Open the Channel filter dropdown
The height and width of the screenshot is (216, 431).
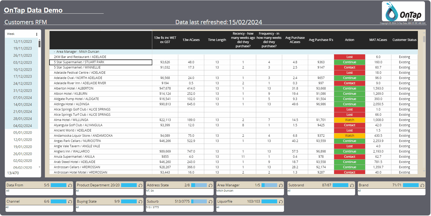click(x=39, y=207)
